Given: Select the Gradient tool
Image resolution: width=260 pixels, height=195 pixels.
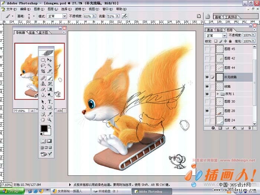Looking at the screenshot, I should (x=49, y=89).
